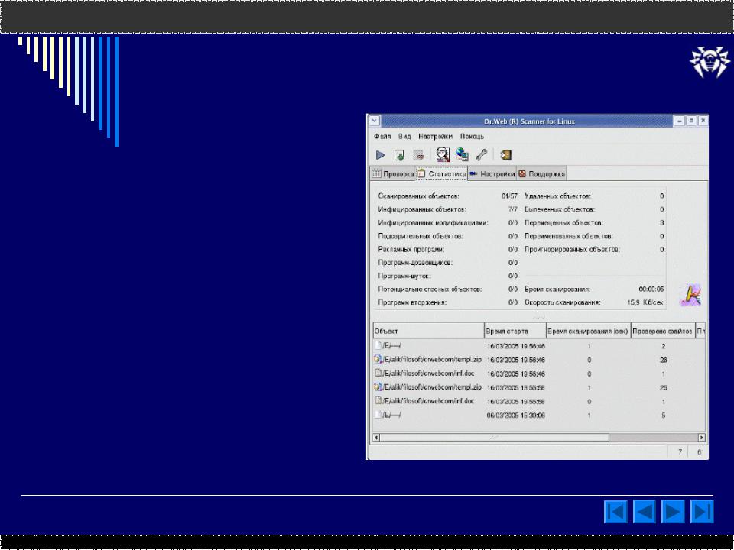Select inf.doc row started 19:55:58
Viewport: 734px width, 550px height.
click(x=539, y=401)
